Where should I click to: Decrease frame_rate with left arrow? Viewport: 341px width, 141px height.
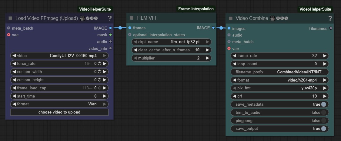pyautogui.click(x=234, y=56)
